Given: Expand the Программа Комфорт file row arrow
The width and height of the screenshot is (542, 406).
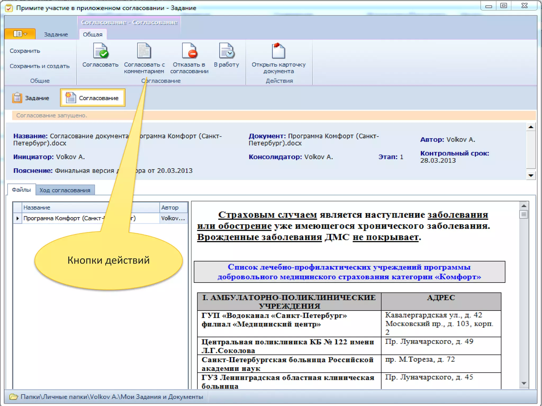Looking at the screenshot, I should [x=17, y=218].
